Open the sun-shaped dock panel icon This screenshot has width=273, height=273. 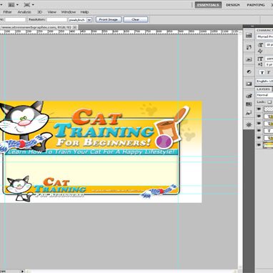[x=249, y=124]
